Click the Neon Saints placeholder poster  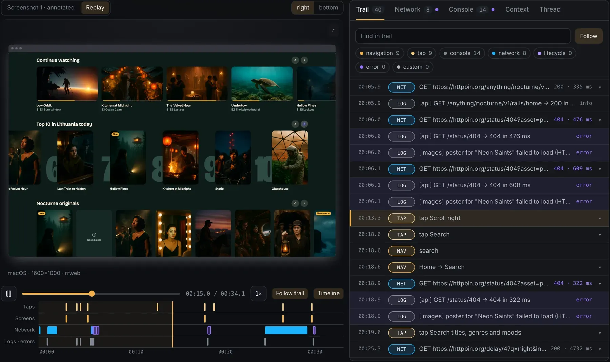tap(94, 233)
